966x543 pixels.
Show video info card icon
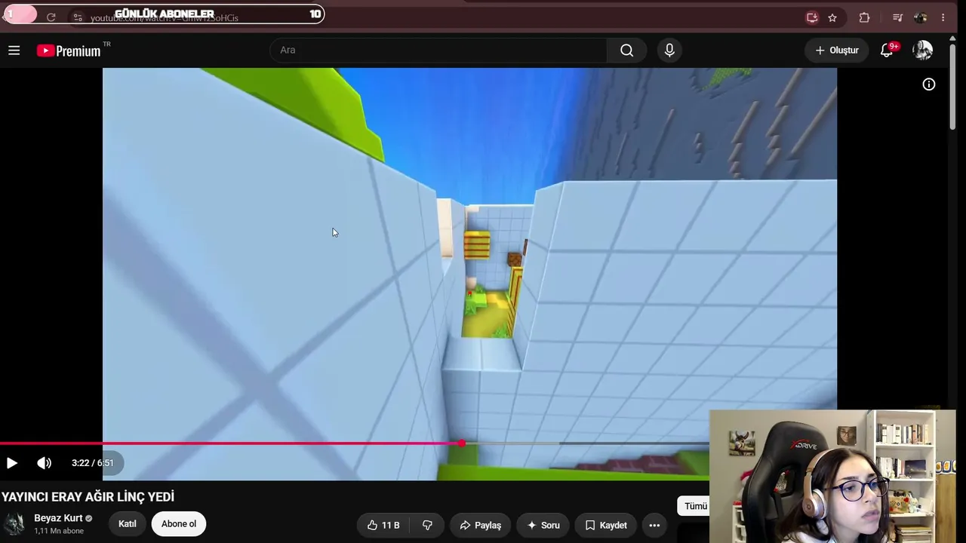(929, 84)
